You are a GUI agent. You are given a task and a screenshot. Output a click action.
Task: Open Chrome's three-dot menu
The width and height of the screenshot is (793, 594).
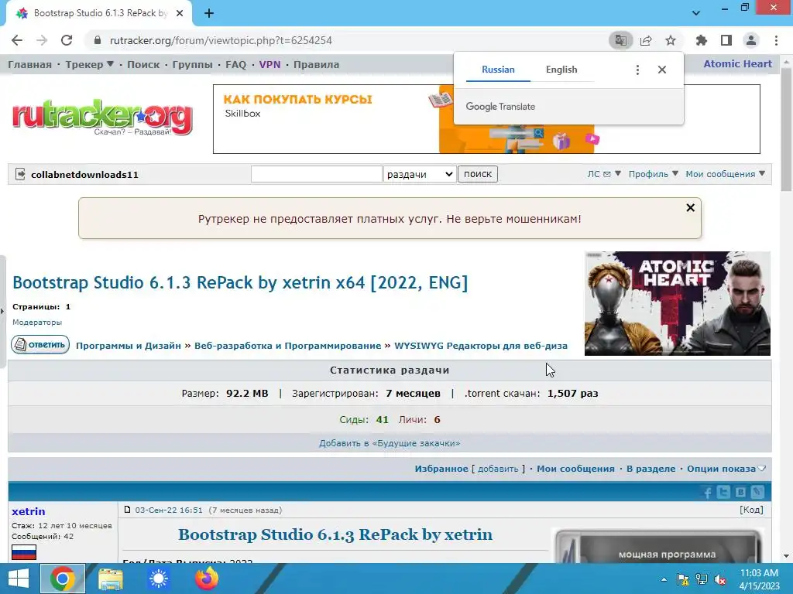[776, 40]
